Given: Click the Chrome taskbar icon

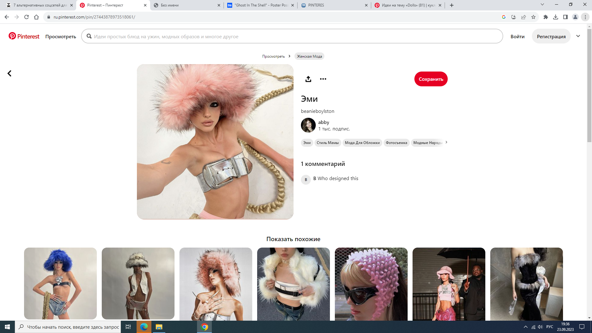Looking at the screenshot, I should click(x=204, y=327).
